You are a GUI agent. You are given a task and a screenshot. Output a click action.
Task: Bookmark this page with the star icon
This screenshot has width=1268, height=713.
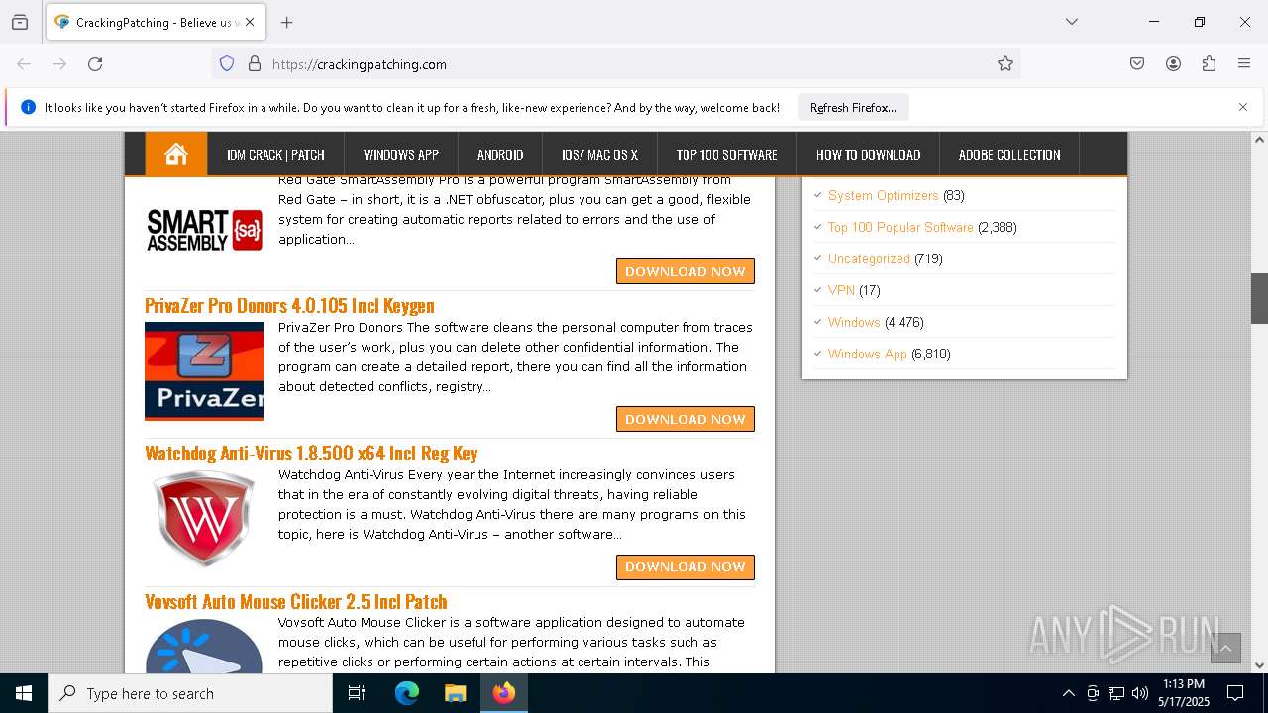(1005, 64)
